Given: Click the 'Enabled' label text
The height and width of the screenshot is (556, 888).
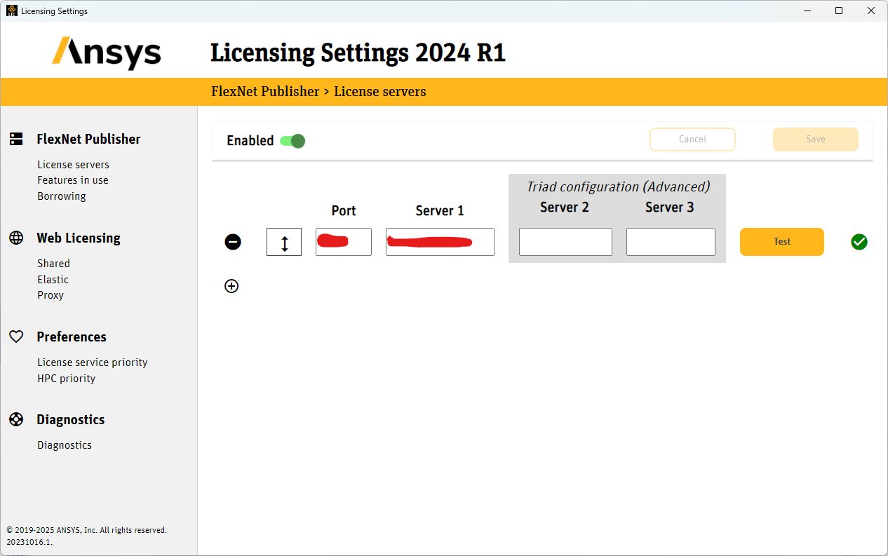Looking at the screenshot, I should (250, 141).
